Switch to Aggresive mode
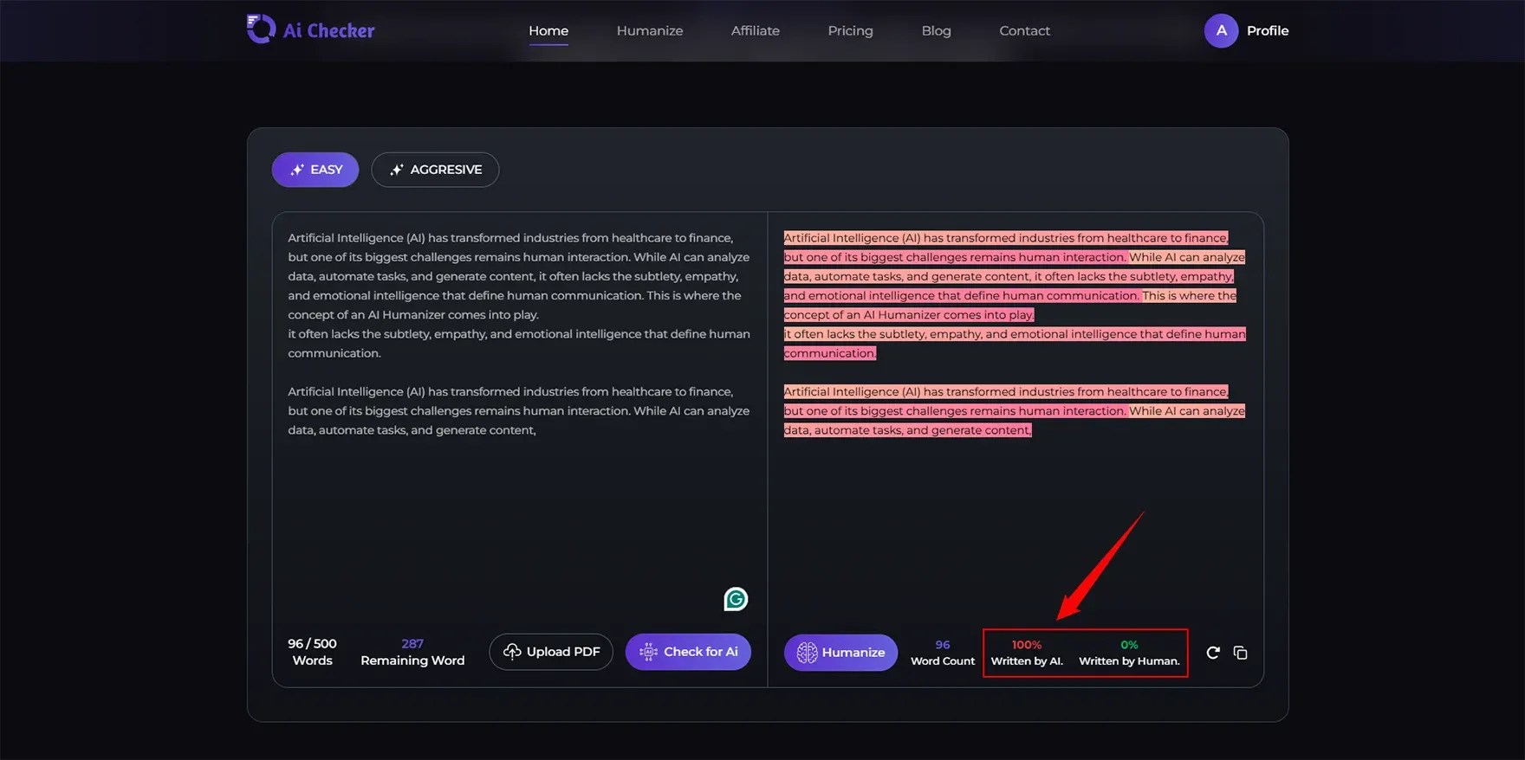This screenshot has width=1525, height=760. (435, 170)
